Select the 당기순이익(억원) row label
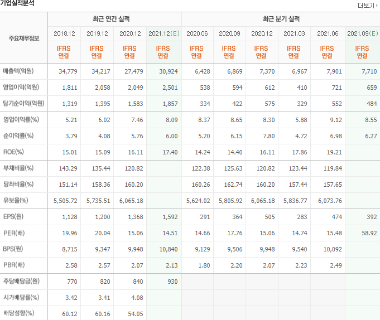380x320 pixels. tap(23, 103)
